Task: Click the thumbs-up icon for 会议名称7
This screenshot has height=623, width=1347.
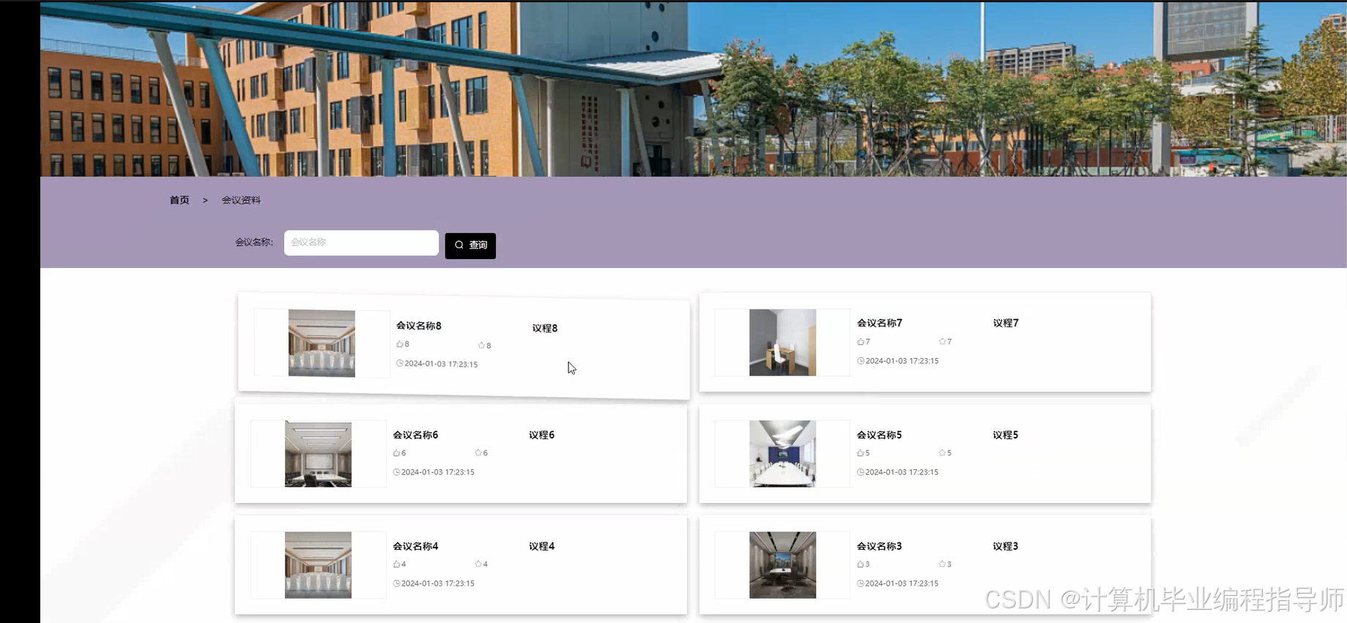Action: click(861, 342)
